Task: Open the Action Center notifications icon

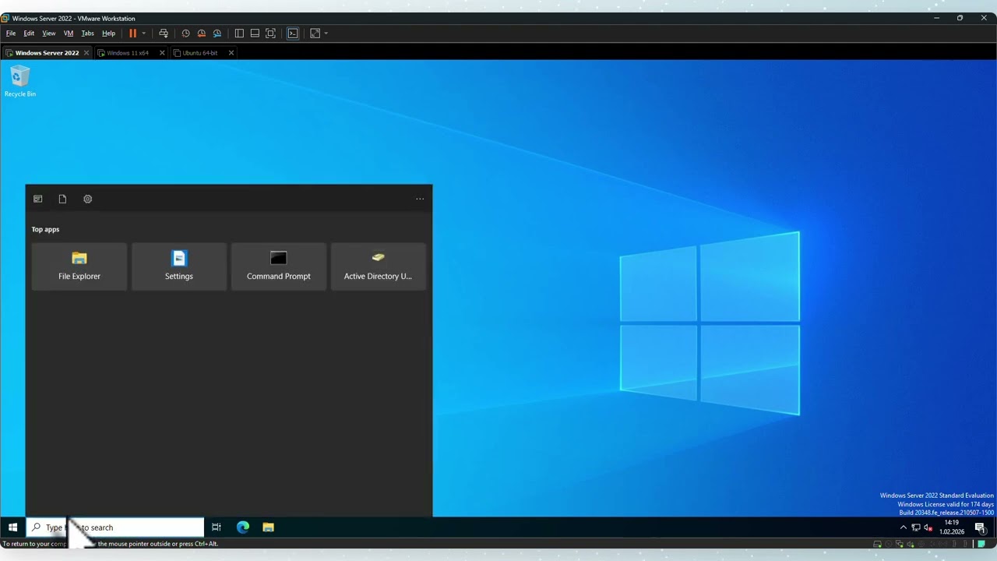Action: click(981, 527)
